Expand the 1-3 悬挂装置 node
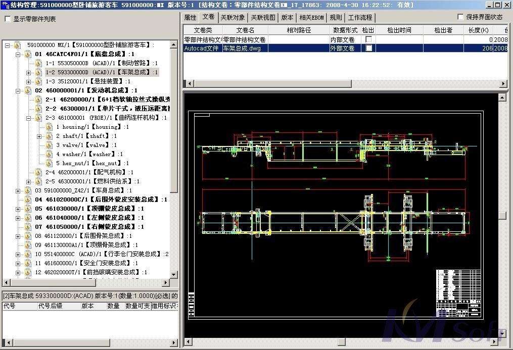The image size is (513, 350). click(x=28, y=82)
